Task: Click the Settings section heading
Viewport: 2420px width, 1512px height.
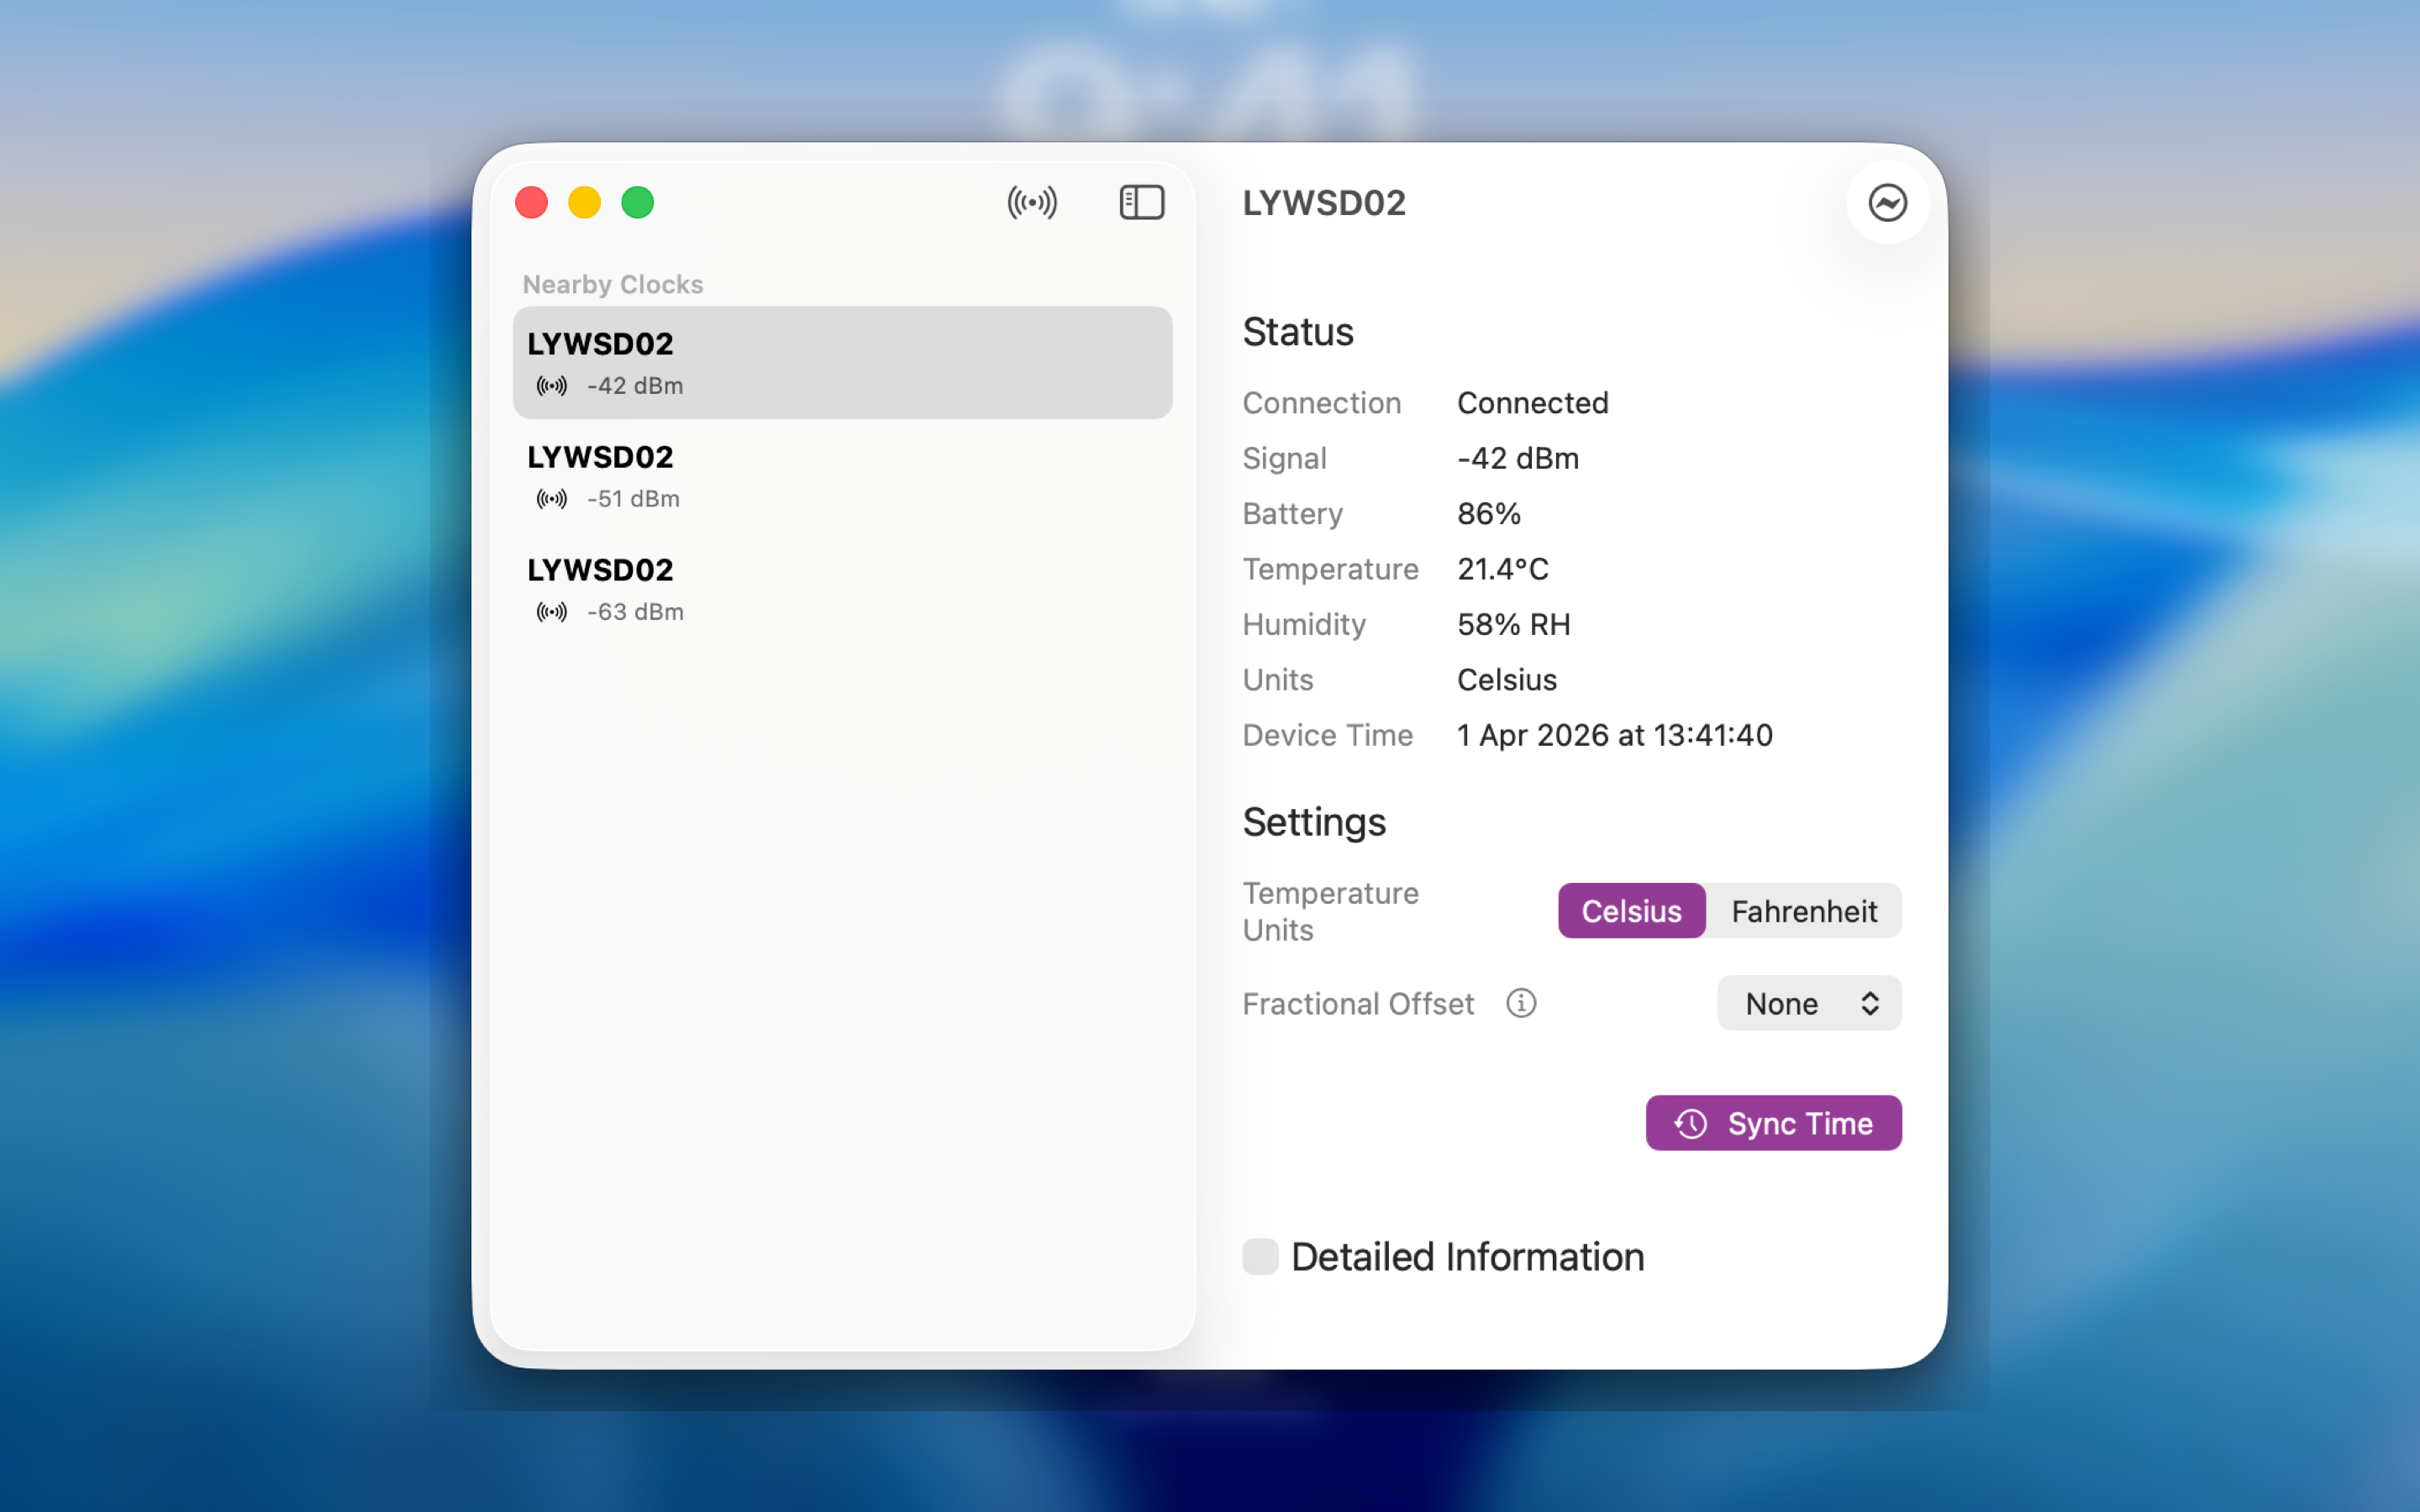Action: point(1313,822)
